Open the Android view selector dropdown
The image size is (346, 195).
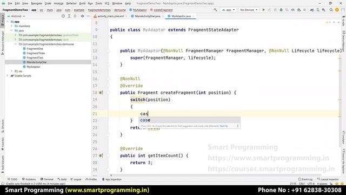[x=16, y=16]
